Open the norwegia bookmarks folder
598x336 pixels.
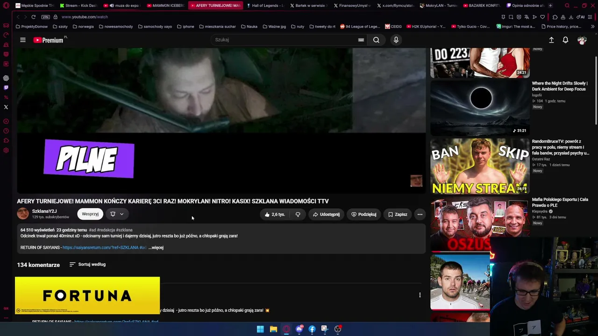tap(83, 27)
